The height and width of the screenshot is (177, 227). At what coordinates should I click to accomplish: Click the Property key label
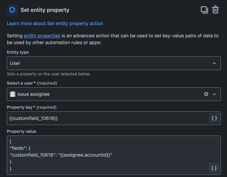(x=20, y=107)
